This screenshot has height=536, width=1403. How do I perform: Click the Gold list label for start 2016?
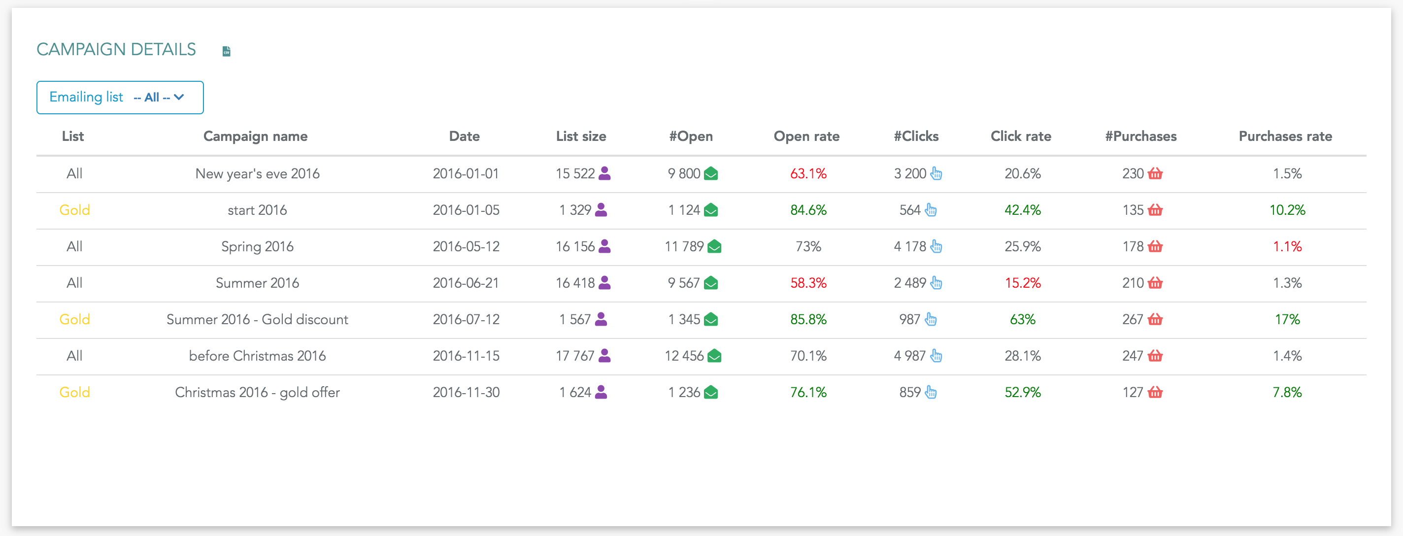tap(74, 210)
